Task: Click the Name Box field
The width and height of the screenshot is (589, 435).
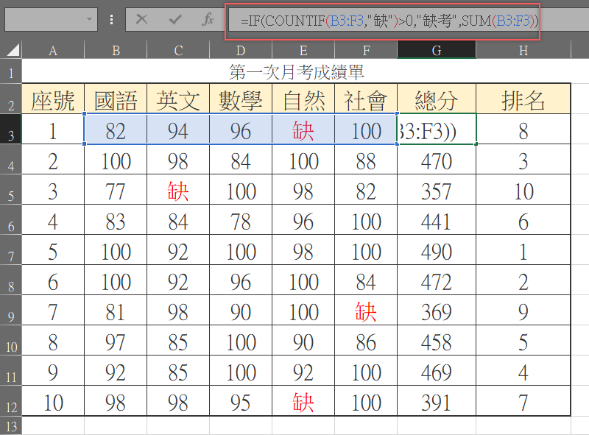Action: coord(44,20)
